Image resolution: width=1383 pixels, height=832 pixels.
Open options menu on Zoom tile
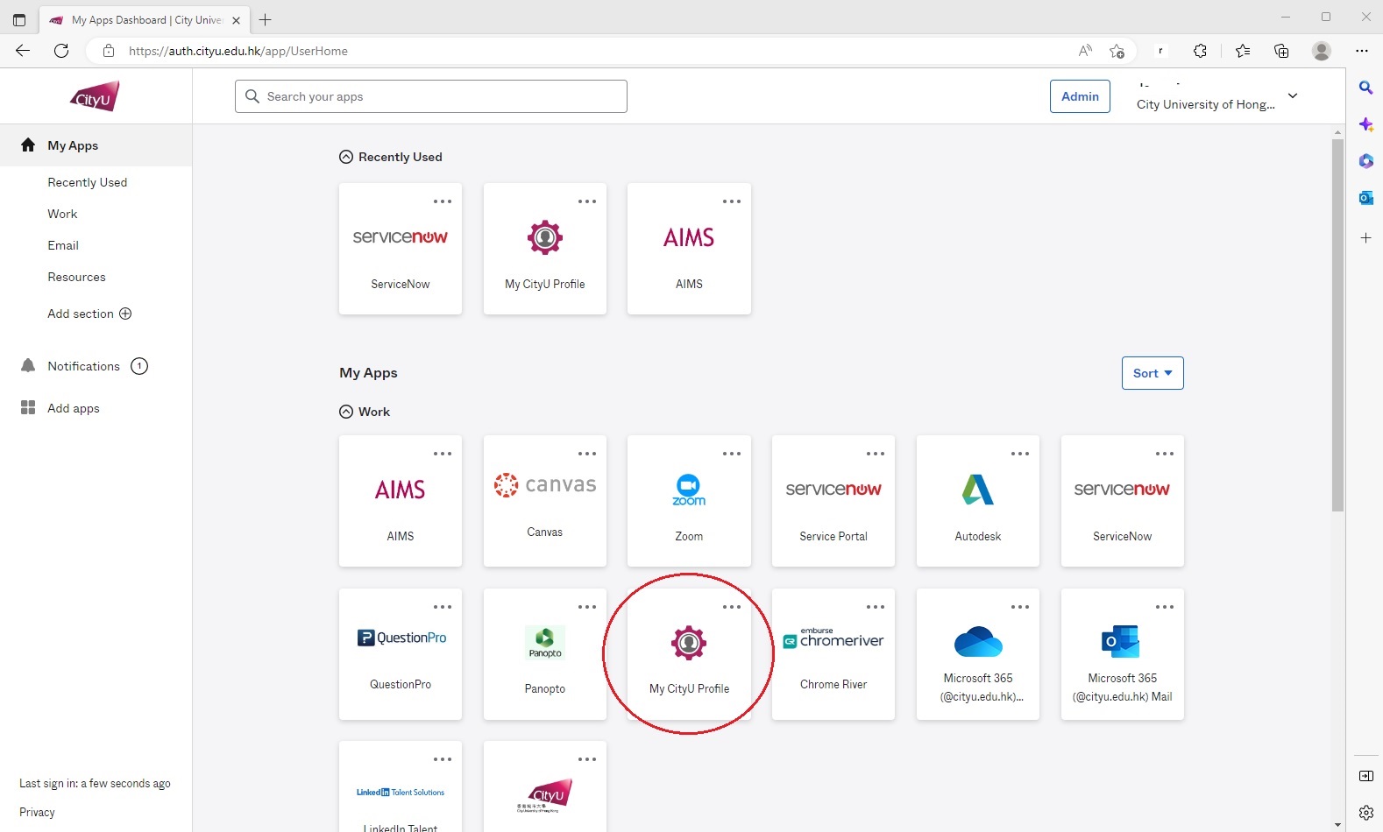click(x=731, y=454)
